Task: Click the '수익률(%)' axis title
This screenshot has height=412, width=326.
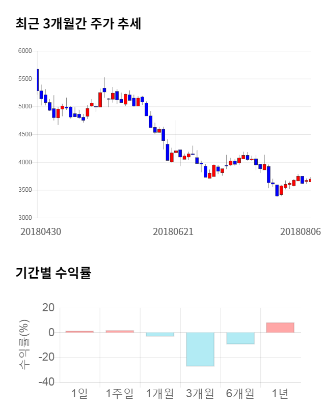Action: (24, 344)
